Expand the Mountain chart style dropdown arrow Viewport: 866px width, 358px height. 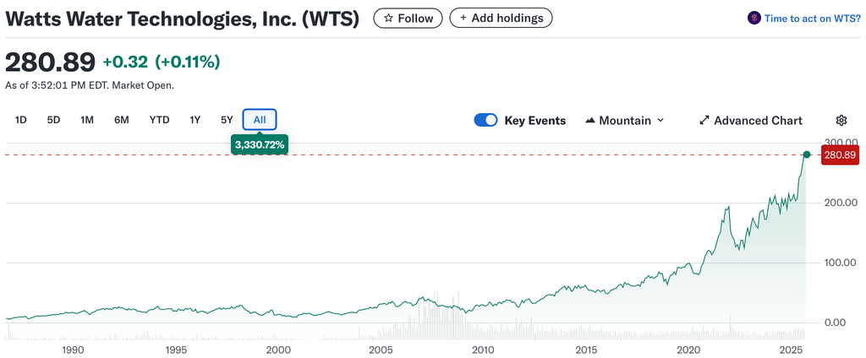pos(660,120)
